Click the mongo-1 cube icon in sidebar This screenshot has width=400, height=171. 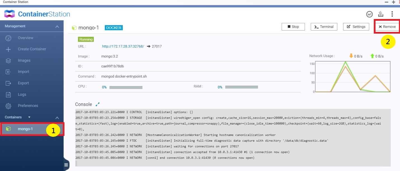tap(8, 129)
